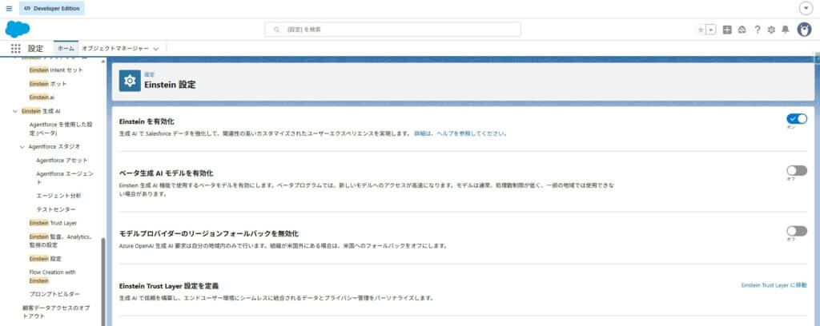Open Agentforce を使用した設定 (ベータ)
820x326 pixels.
pos(61,129)
